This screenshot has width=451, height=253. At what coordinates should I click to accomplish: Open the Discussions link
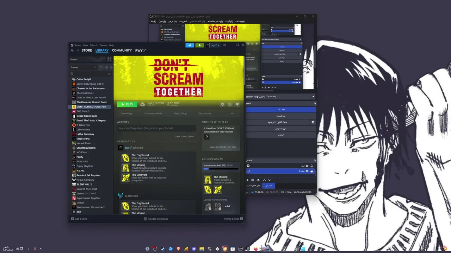point(204,113)
